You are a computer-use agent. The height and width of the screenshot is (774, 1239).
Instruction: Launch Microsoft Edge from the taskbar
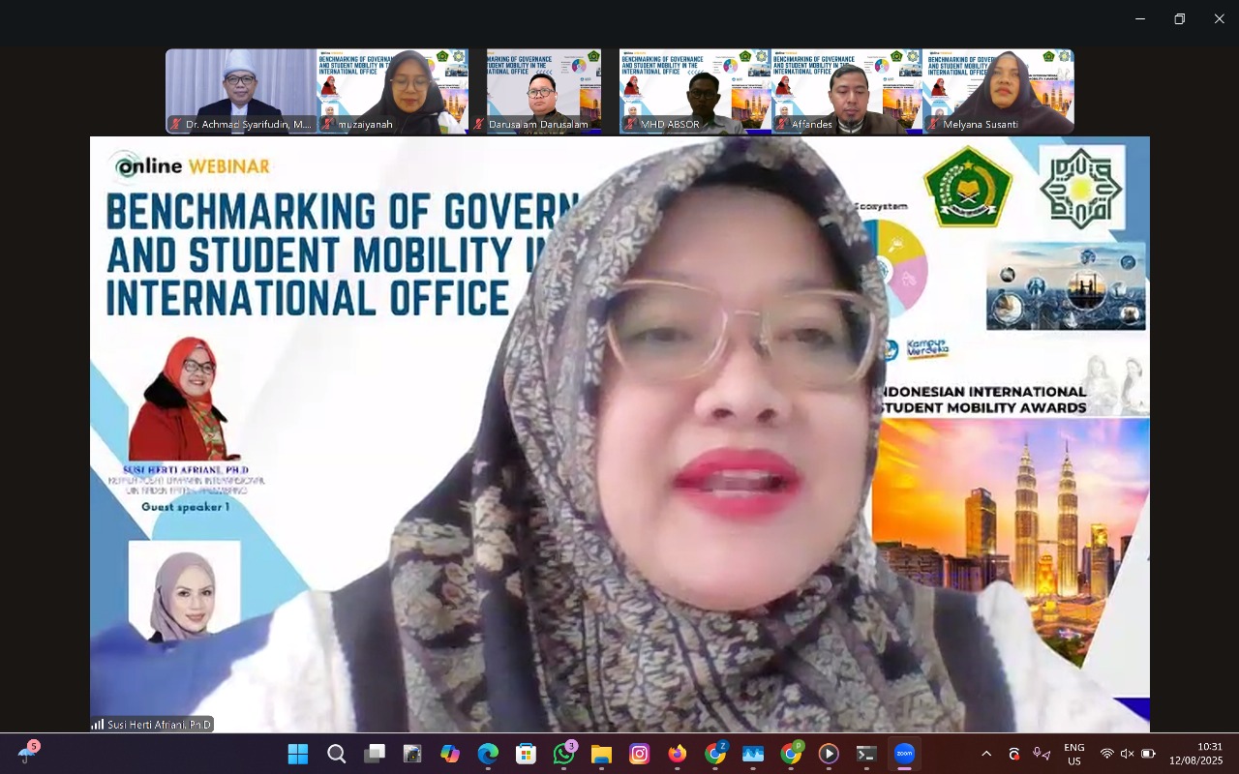(488, 754)
